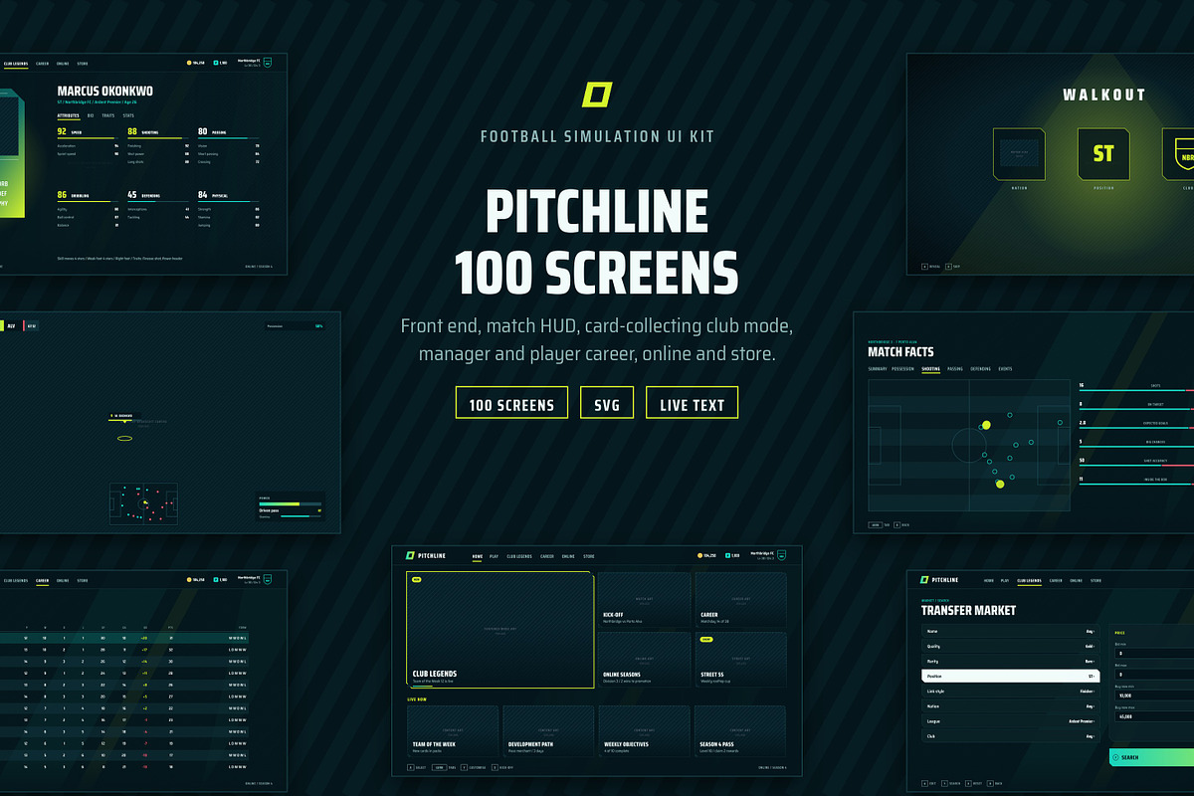Open the Kick-Off card on the Home screen
The width and height of the screenshot is (1194, 796).
point(644,600)
